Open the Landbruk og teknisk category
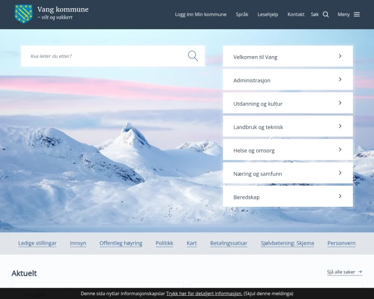374x299 pixels. [x=287, y=126]
